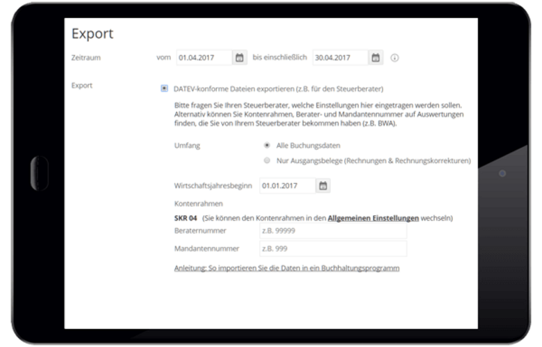Select the Nur Ausgangsbelege radio button

point(267,160)
